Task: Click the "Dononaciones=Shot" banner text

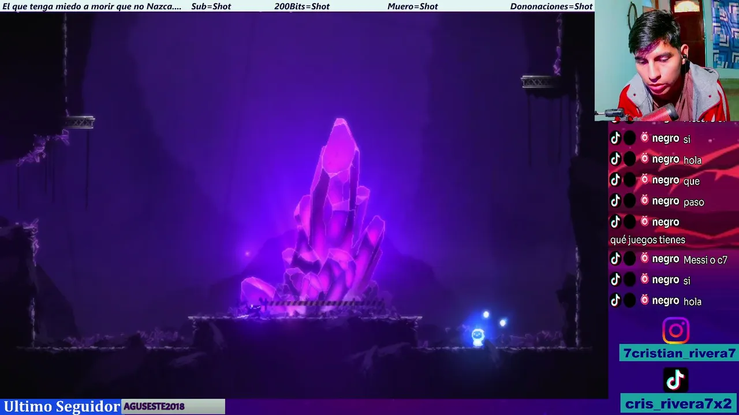Action: pyautogui.click(x=551, y=6)
